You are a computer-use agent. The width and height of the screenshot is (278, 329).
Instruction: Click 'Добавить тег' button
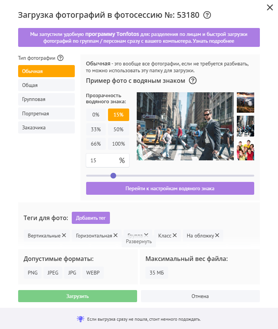tap(91, 218)
